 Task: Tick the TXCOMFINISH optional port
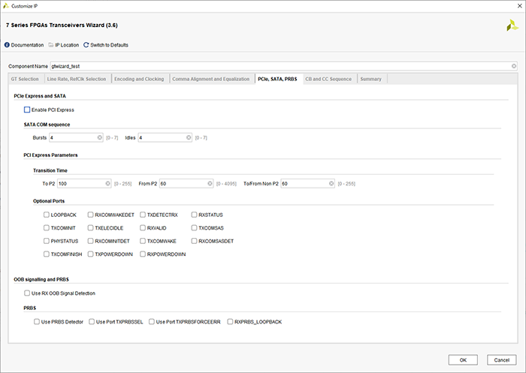[47, 254]
